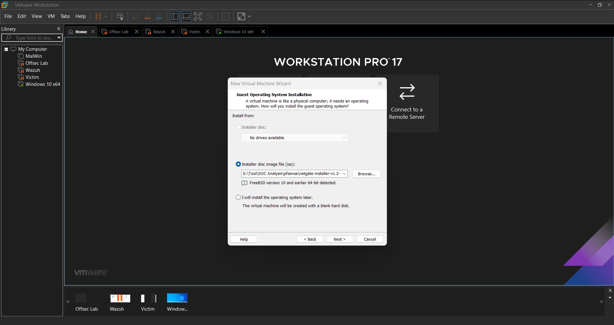Click the pause/suspend VM toolbar icon

point(98,16)
